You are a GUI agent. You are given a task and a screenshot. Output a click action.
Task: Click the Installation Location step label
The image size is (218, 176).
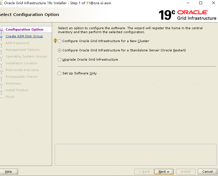point(21,63)
